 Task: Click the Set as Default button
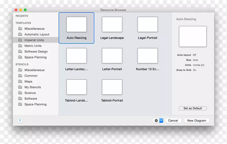pyautogui.click(x=193, y=108)
